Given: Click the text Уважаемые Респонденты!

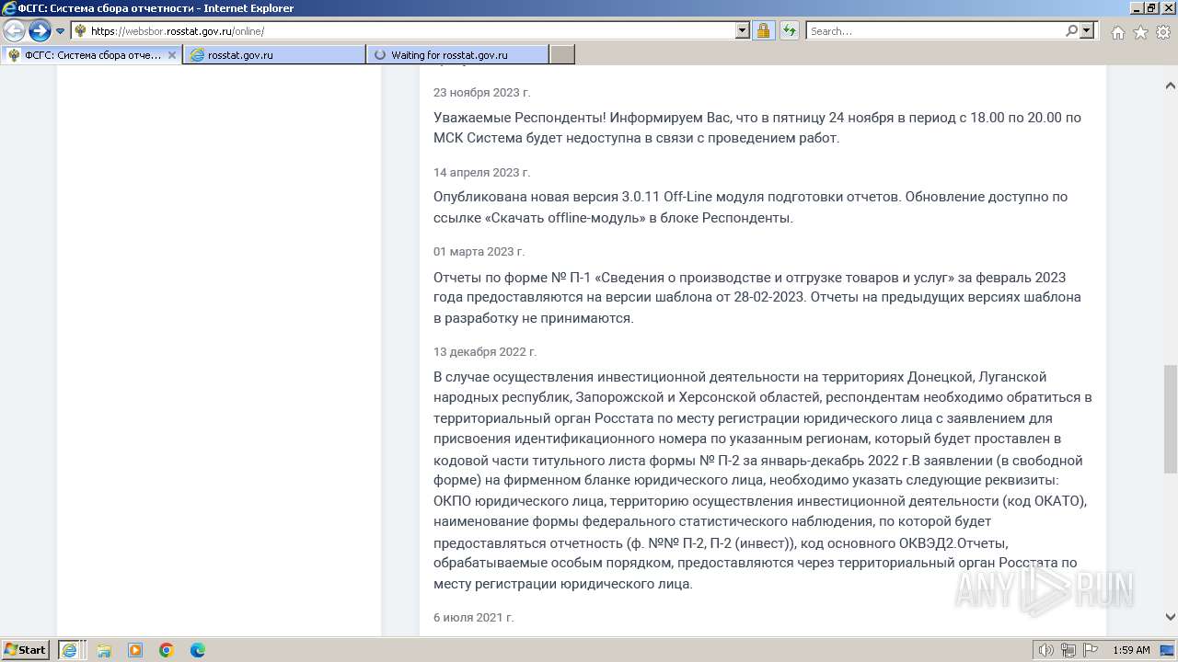Looking at the screenshot, I should (x=520, y=118).
